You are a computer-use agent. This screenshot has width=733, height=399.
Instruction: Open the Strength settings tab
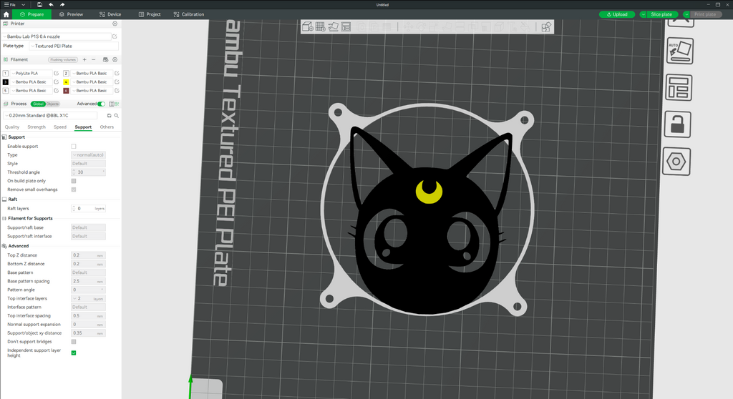coord(37,127)
